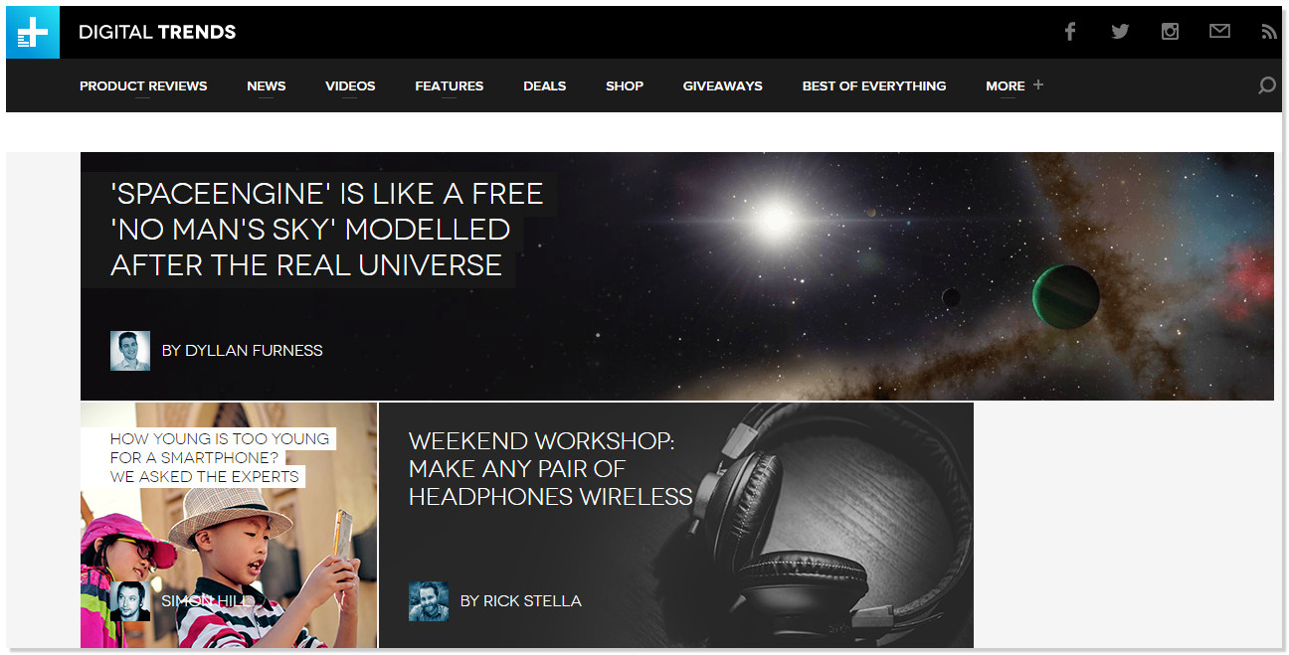Image resolution: width=1289 pixels, height=655 pixels.
Task: Open the wireless headphones workshop article
Action: click(x=550, y=469)
